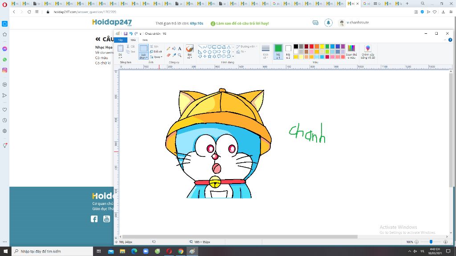Expand the shapes gallery more arrow
Image resolution: width=456 pixels, height=256 pixels.
click(x=233, y=56)
